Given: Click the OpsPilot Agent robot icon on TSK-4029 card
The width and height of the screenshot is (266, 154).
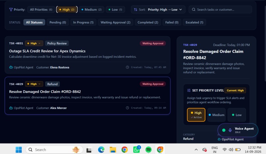Looking at the screenshot, I should click(11, 108).
